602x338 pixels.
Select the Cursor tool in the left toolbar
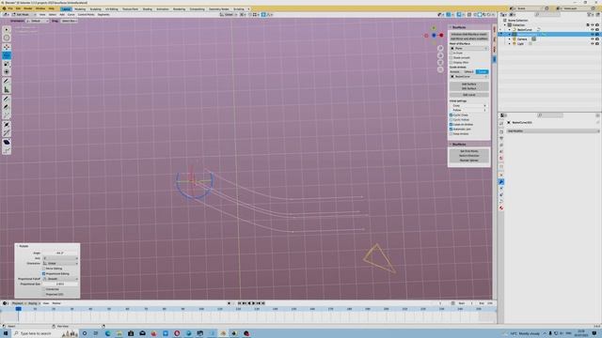7,38
